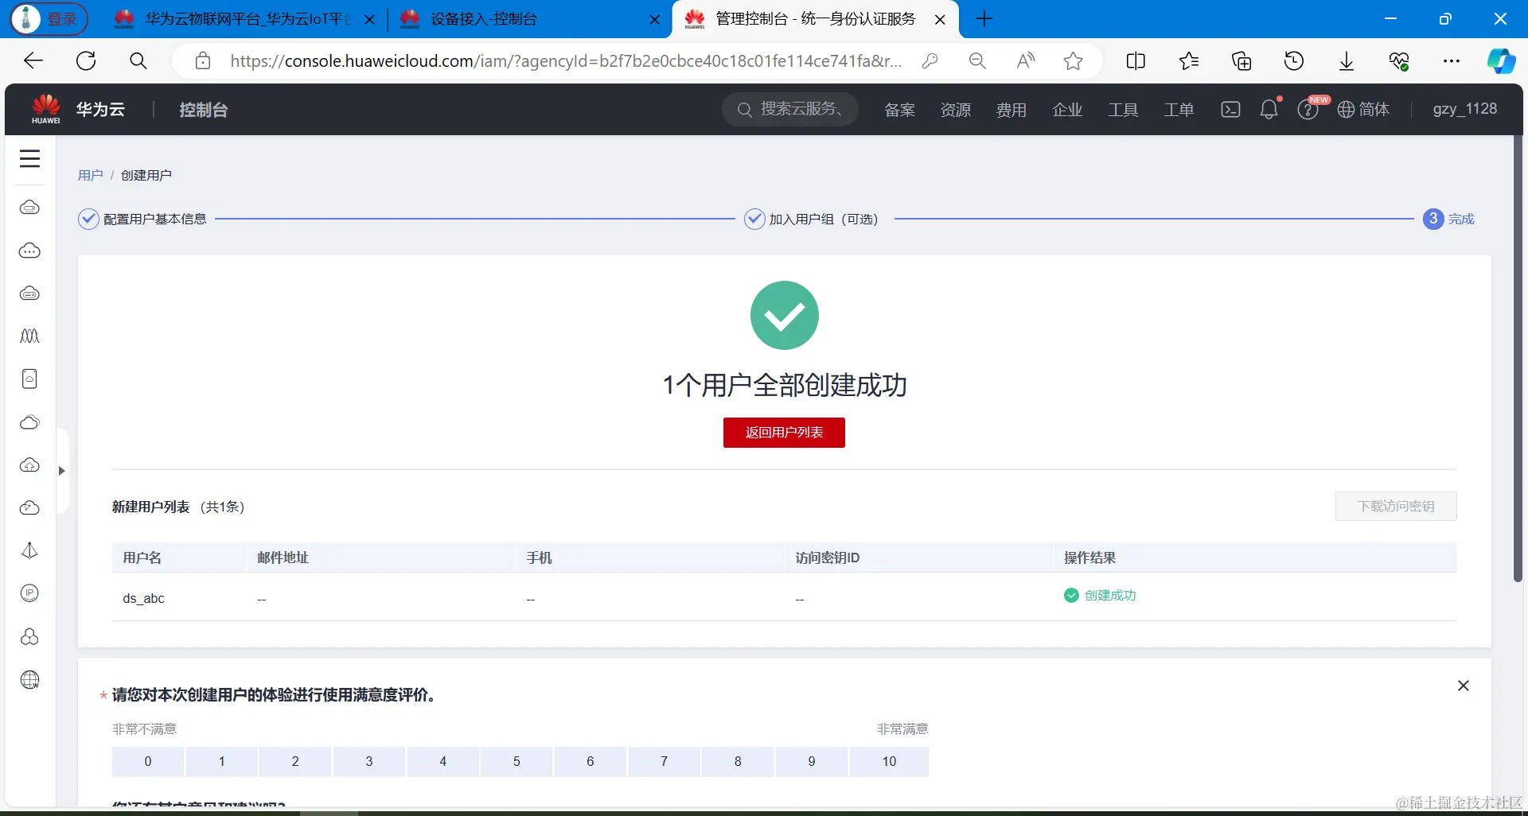This screenshot has width=1528, height=816.
Task: Switch to 设备接入-控制台 browser tab
Action: 528,19
